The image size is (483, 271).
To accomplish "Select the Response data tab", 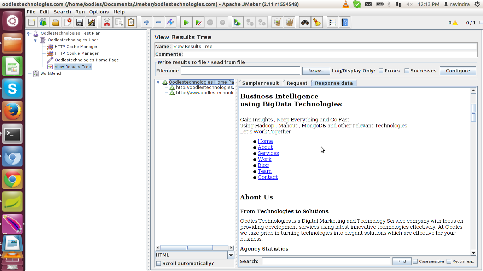I will (x=334, y=83).
